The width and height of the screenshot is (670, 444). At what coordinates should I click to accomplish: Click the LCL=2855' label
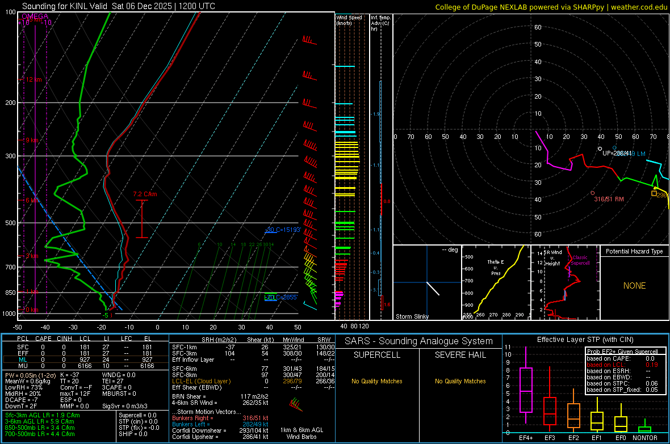point(280,297)
